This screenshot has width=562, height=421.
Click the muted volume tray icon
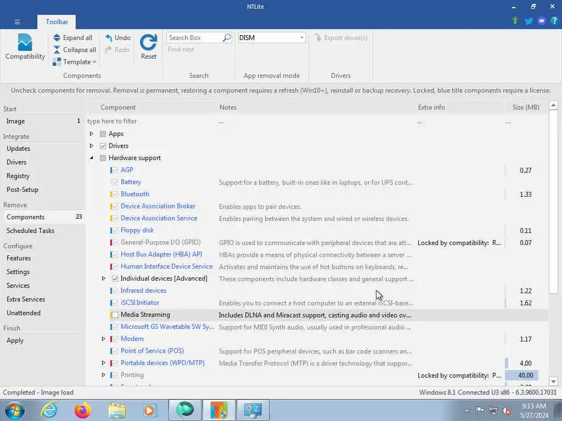pos(507,411)
